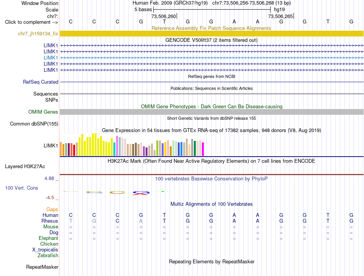The image size is (364, 276).
Task: Select the Dog species row label
Action: [54, 233]
